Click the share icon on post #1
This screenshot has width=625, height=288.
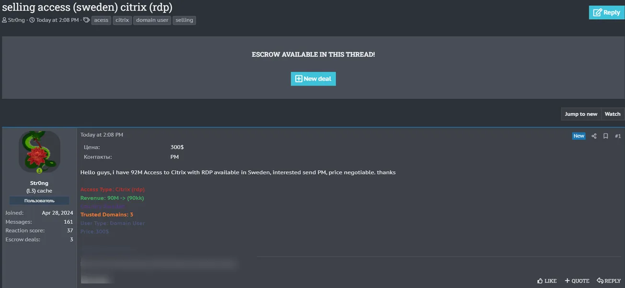pyautogui.click(x=594, y=136)
